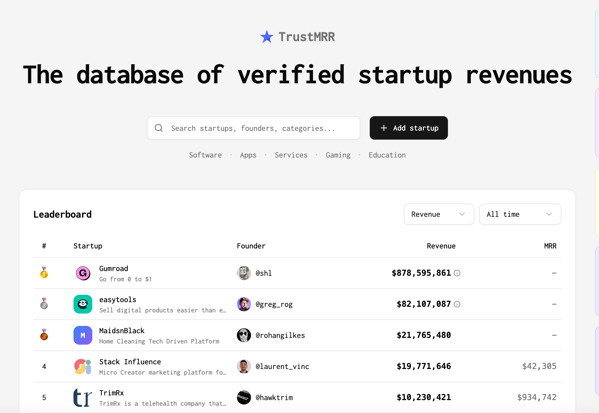Expand the Revenue sort dropdown
The width and height of the screenshot is (599, 413).
439,214
